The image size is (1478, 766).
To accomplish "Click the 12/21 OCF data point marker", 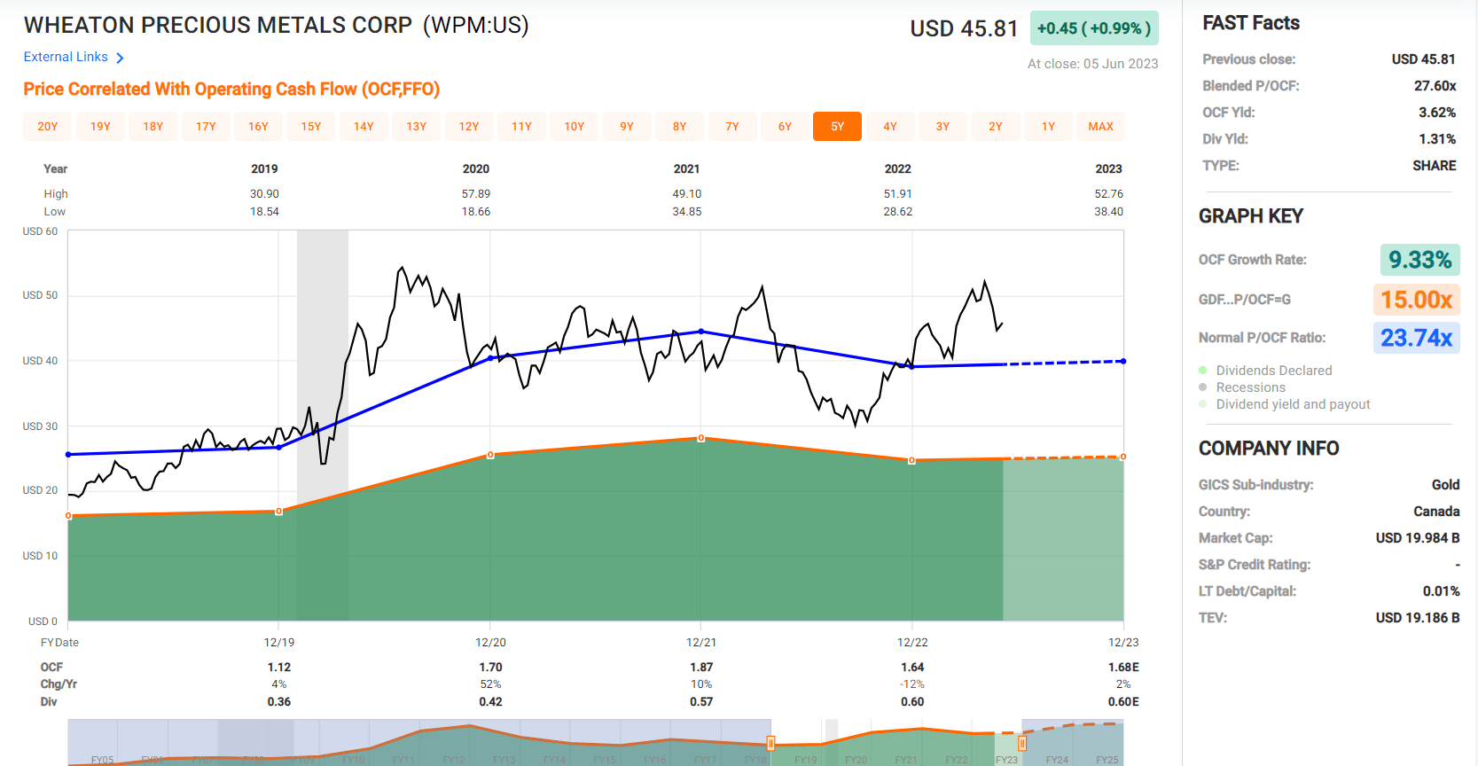I will 701,438.
